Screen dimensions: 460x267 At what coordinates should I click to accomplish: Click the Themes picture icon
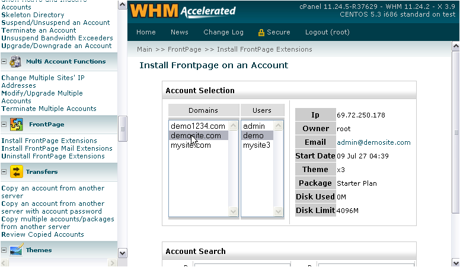pyautogui.click(x=16, y=250)
